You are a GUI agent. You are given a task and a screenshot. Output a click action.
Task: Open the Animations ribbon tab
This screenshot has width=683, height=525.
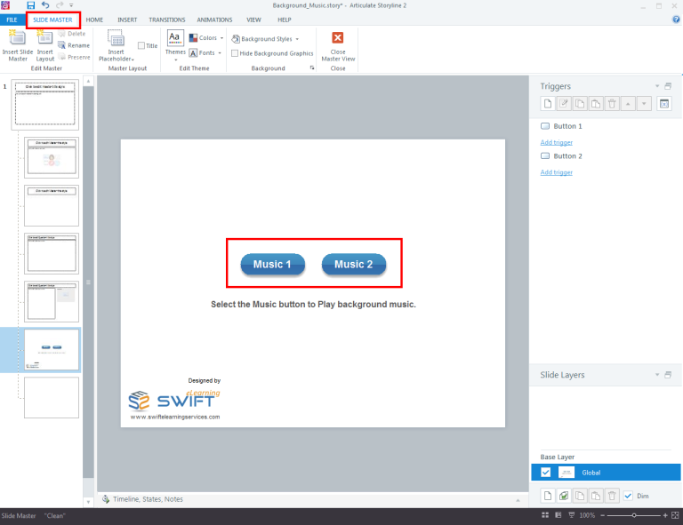click(214, 19)
